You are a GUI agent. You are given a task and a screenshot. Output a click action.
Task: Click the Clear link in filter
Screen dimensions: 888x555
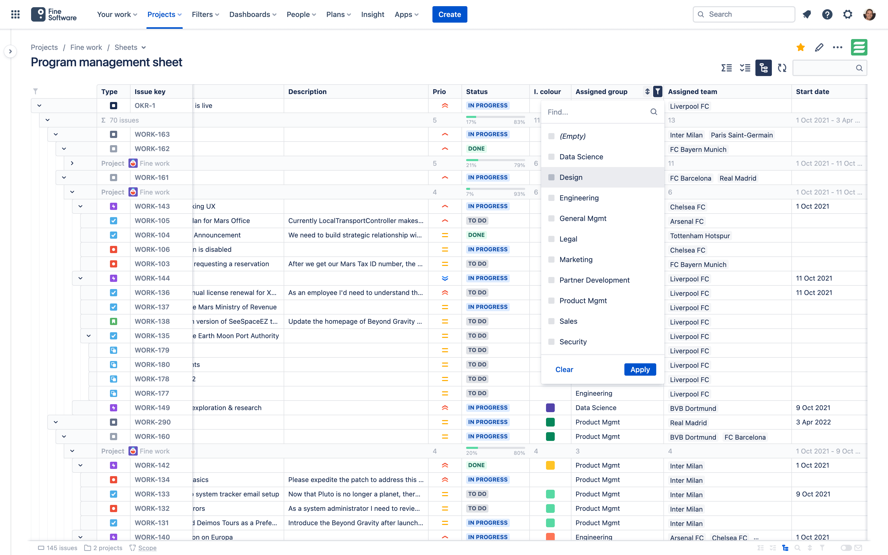pos(564,370)
